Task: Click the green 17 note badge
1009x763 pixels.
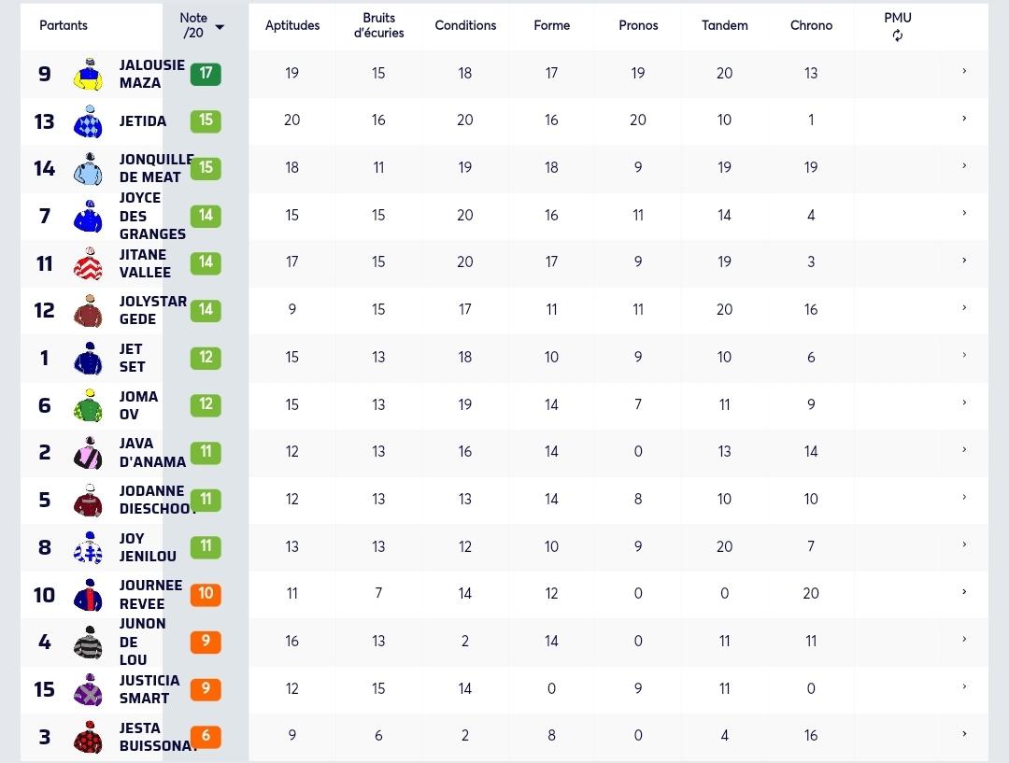Action: [x=206, y=74]
